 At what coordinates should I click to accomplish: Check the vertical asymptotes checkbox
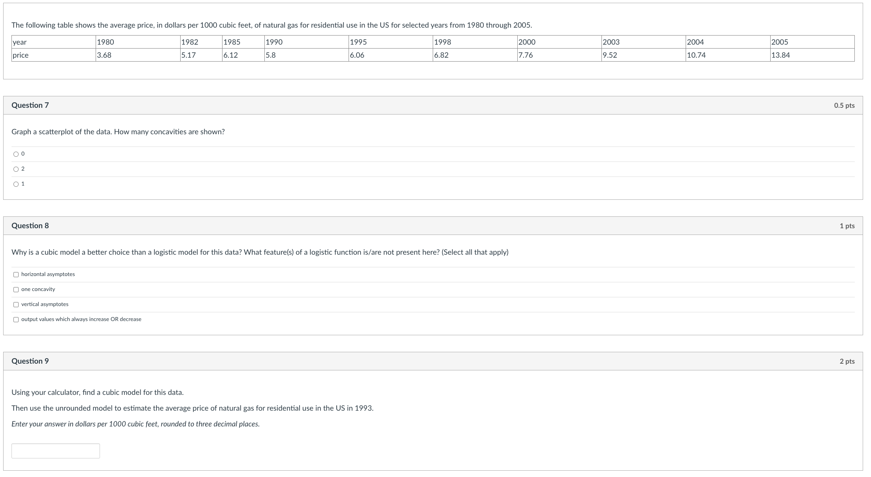[x=16, y=304]
